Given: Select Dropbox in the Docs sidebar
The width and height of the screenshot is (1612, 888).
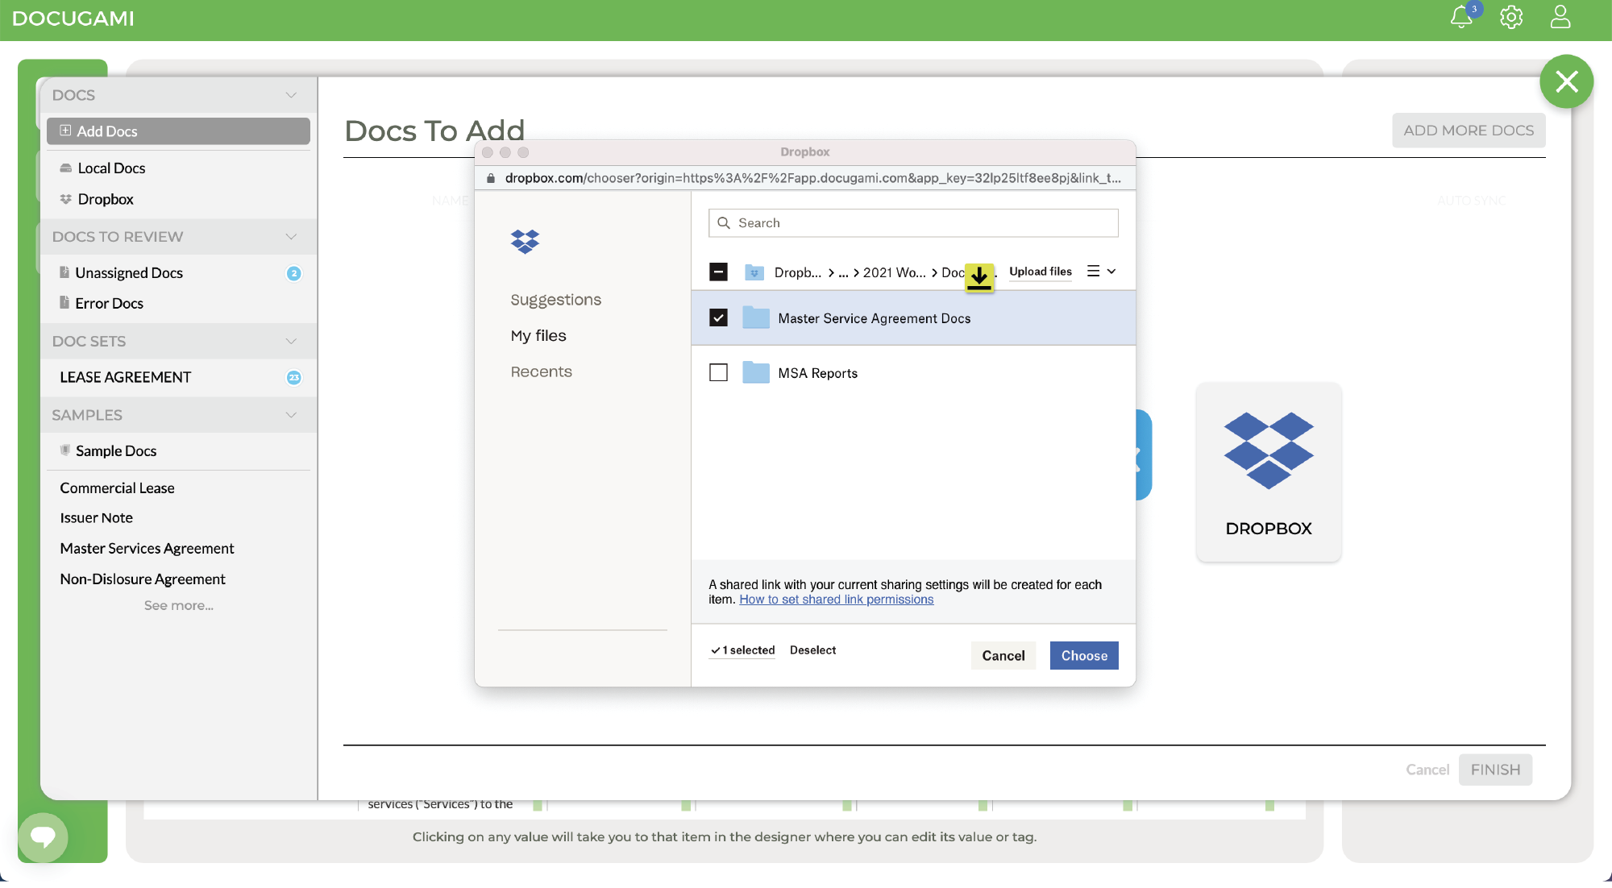Looking at the screenshot, I should (x=106, y=199).
